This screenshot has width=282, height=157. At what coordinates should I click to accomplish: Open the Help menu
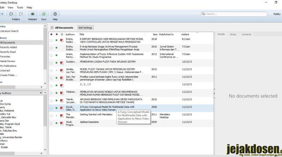[29, 7]
